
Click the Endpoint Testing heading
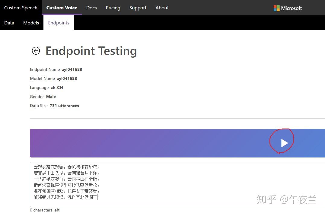click(91, 51)
